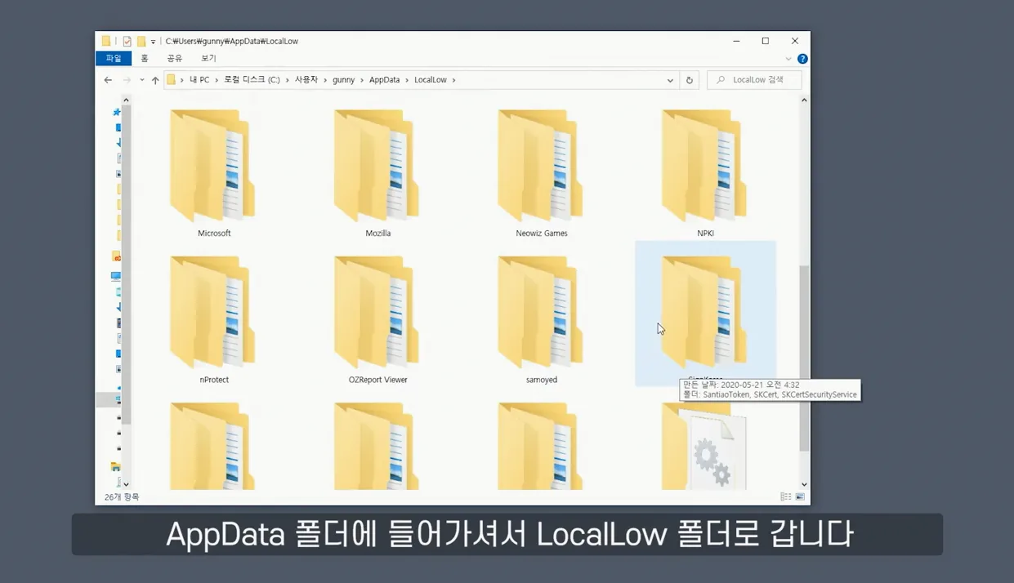Click the Properties quick access toolbar icon

(x=127, y=41)
